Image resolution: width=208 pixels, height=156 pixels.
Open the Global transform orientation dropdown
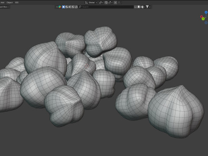point(91,3)
